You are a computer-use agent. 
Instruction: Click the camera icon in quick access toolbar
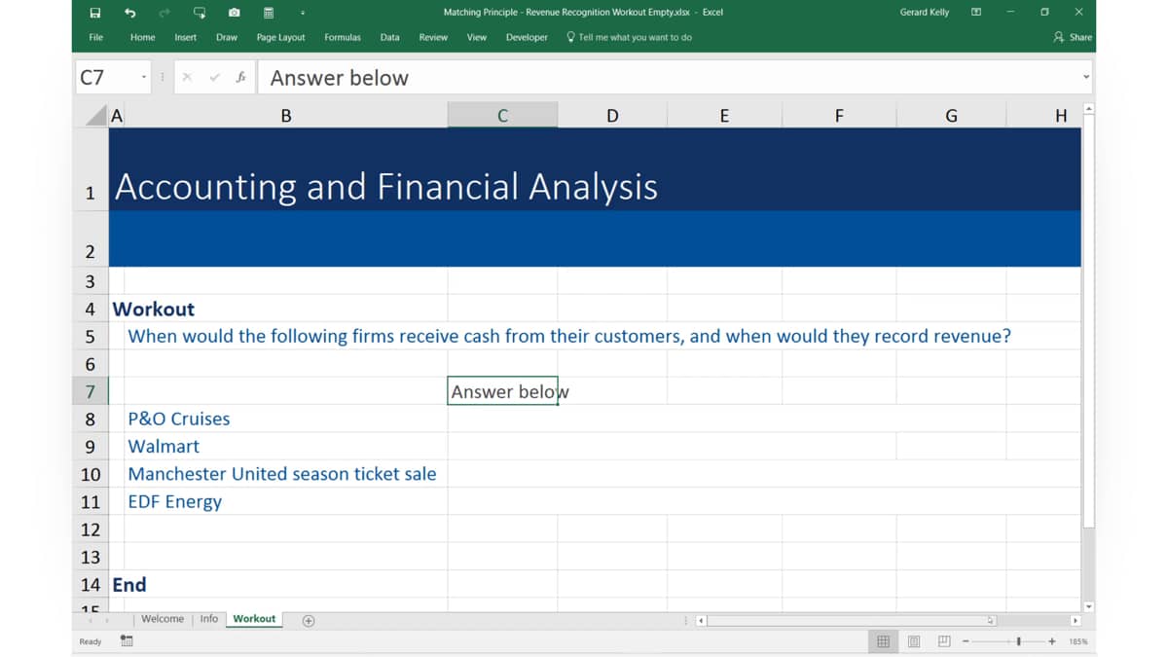tap(235, 12)
